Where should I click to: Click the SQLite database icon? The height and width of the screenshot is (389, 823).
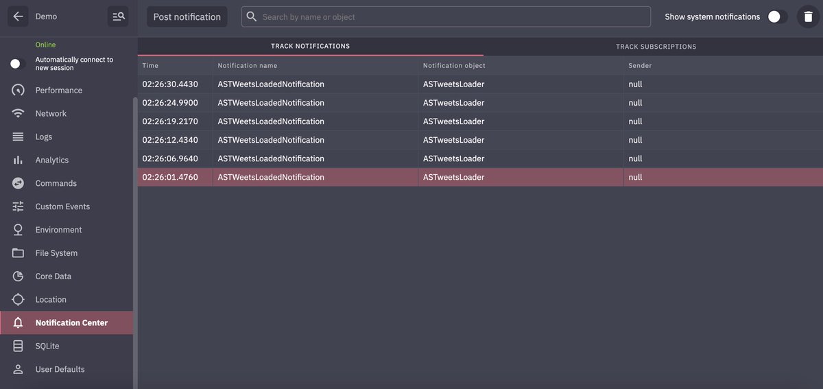[19, 346]
